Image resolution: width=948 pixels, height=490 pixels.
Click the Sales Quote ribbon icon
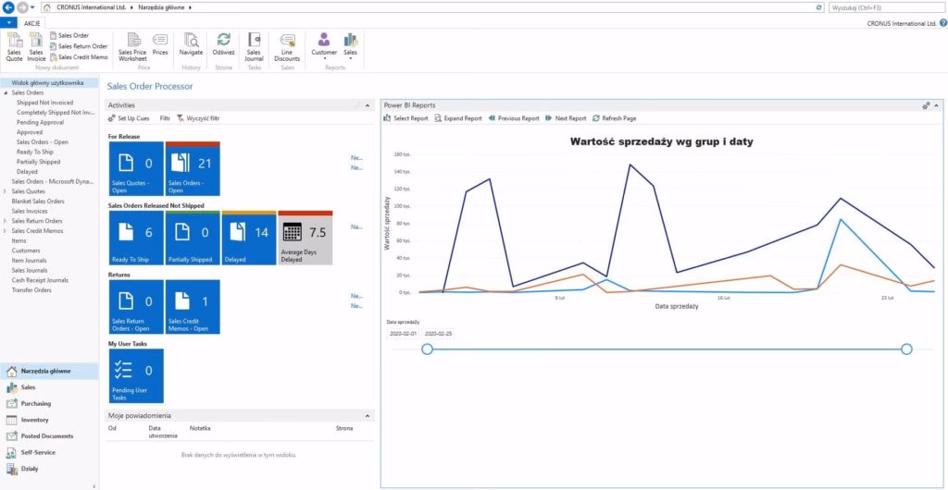(x=14, y=45)
